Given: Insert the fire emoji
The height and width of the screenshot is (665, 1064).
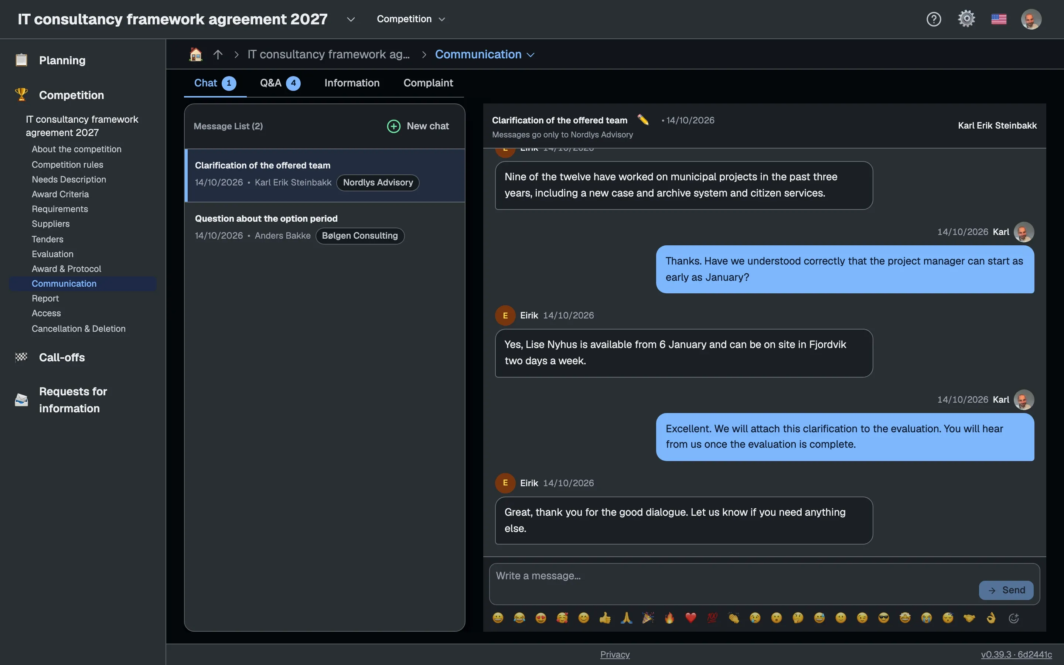Looking at the screenshot, I should (x=669, y=618).
